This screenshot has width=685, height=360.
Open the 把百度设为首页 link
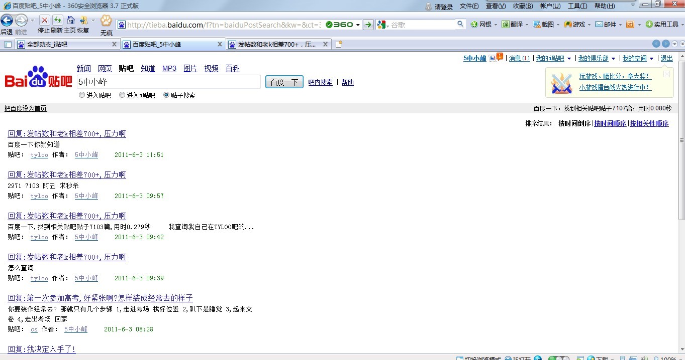pos(26,108)
